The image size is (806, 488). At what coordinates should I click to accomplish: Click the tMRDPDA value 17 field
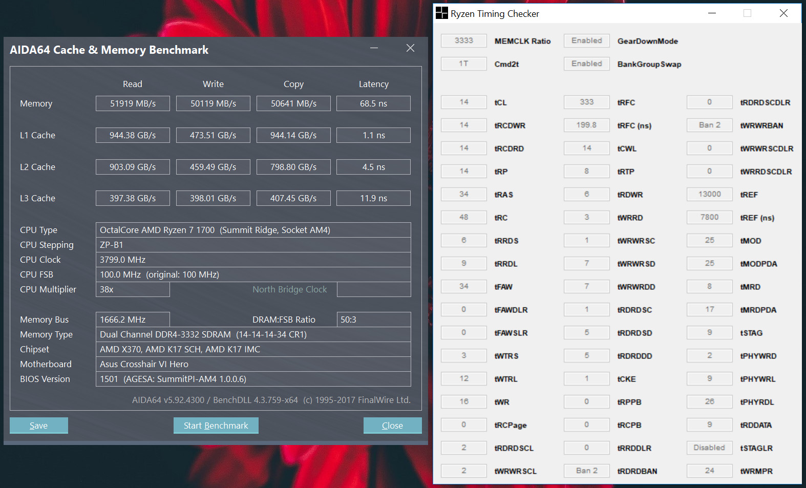pyautogui.click(x=710, y=309)
